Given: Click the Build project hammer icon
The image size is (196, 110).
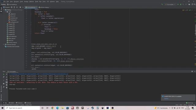Looking at the screenshot, I should click(x=162, y=5).
